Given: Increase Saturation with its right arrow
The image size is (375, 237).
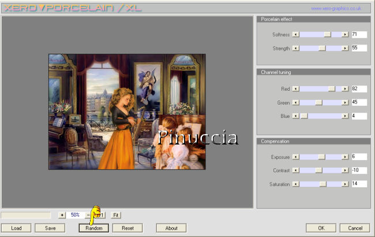Looking at the screenshot, I should pos(345,184).
